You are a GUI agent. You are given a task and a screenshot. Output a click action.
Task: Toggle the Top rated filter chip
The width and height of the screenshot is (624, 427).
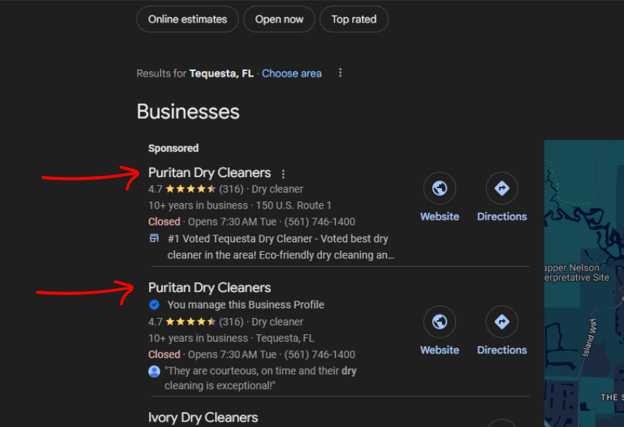click(353, 20)
